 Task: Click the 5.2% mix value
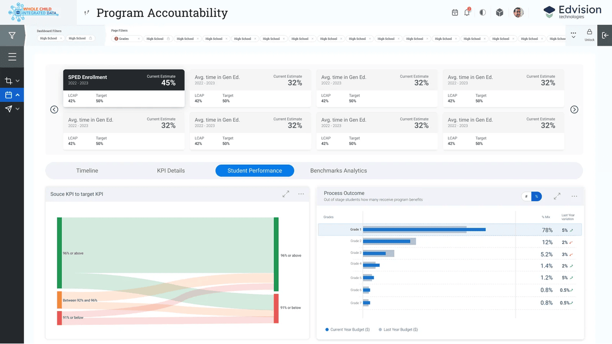546,255
